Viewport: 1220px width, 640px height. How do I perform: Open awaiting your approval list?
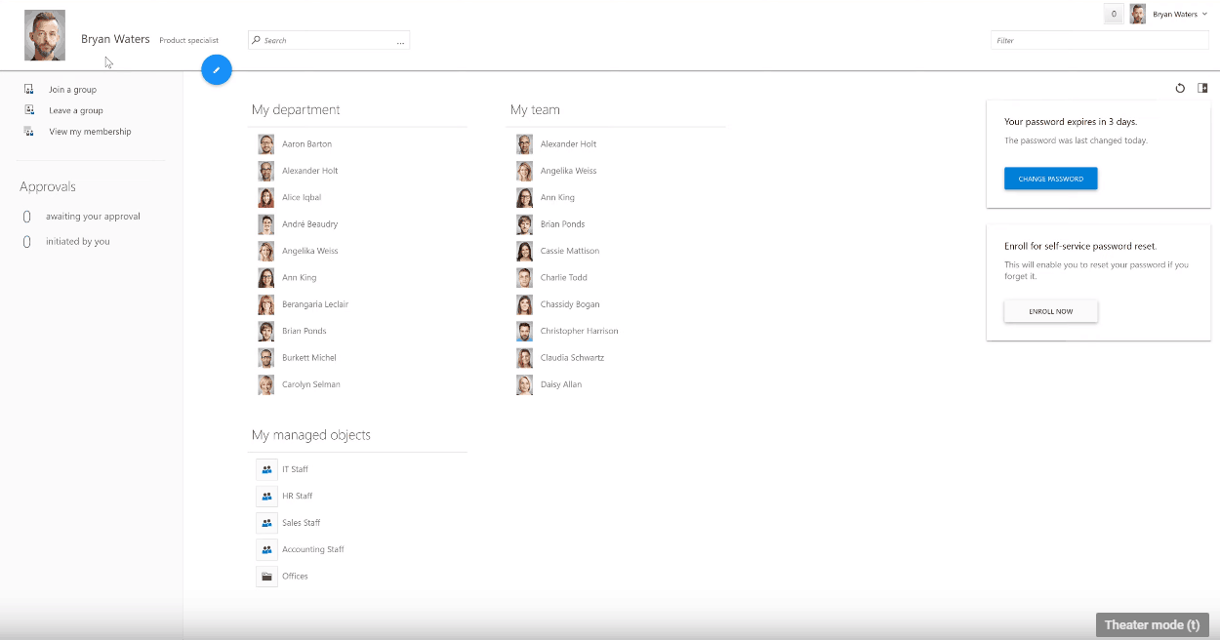[93, 217]
